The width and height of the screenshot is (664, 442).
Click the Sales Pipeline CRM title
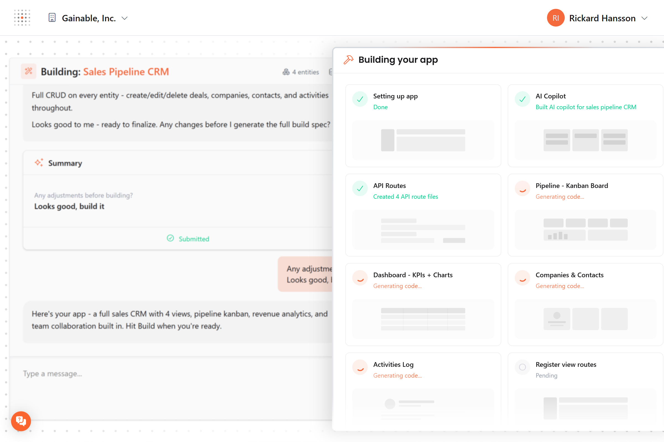(126, 72)
